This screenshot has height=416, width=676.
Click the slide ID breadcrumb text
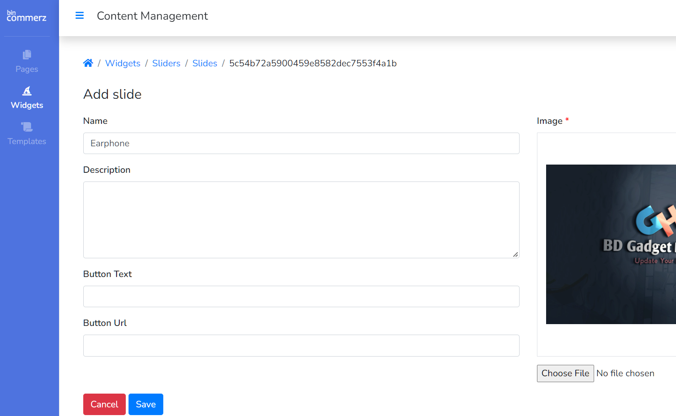313,63
